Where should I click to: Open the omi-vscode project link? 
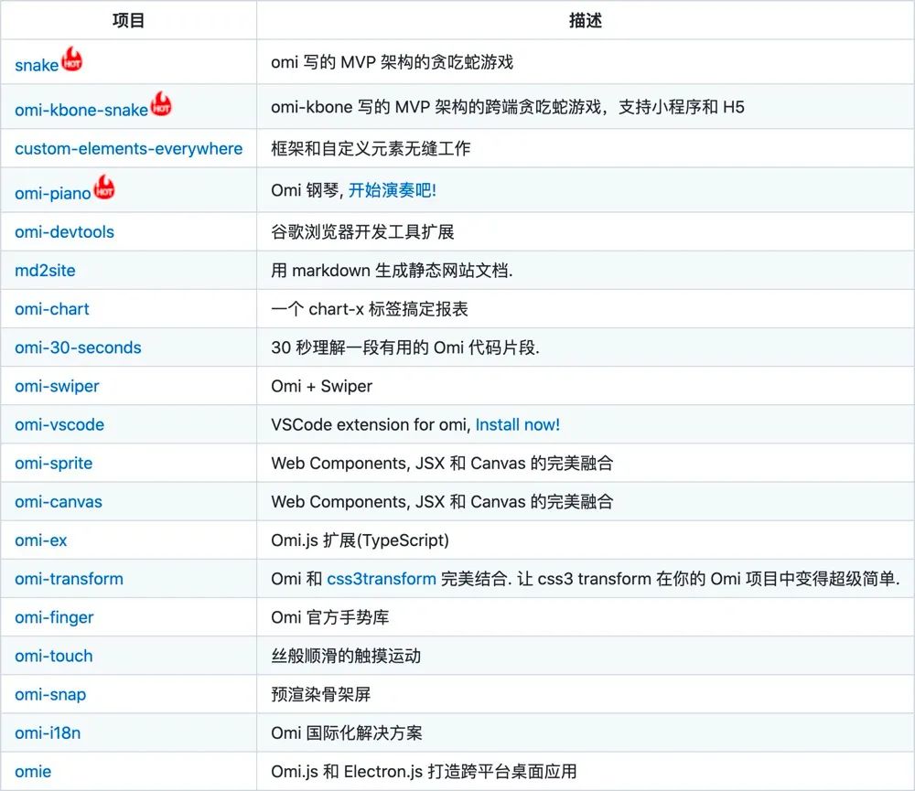[x=59, y=424]
